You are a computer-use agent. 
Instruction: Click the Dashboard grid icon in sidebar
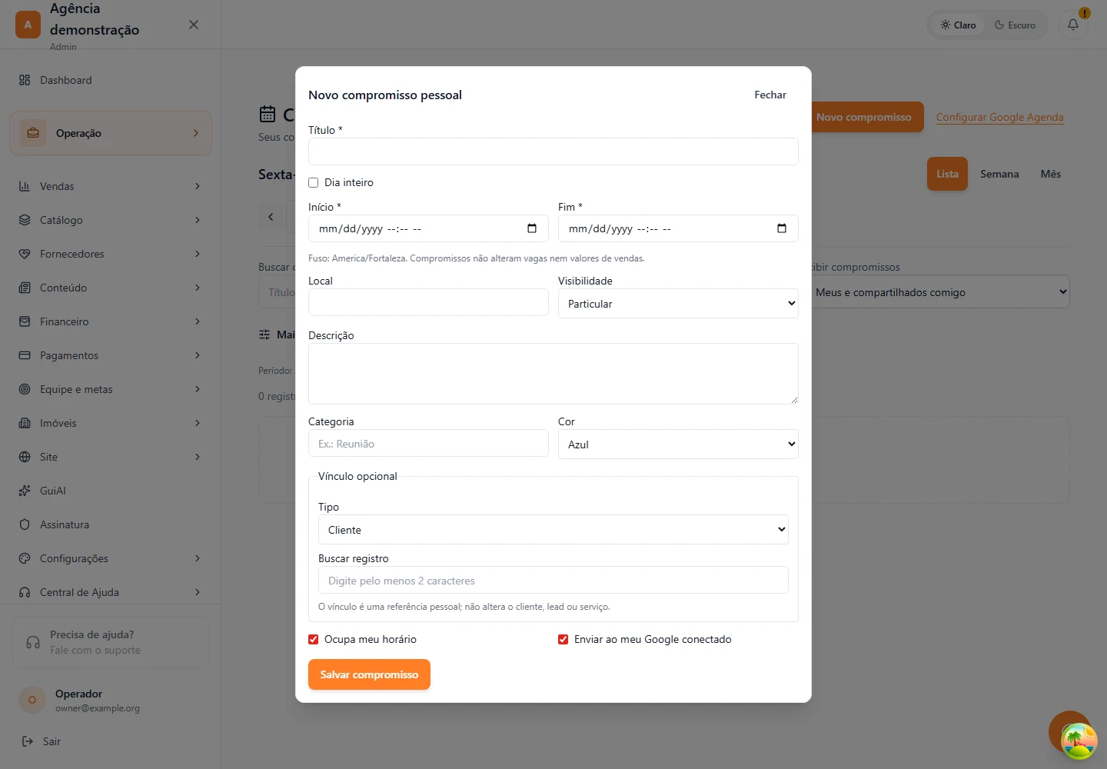tap(25, 80)
